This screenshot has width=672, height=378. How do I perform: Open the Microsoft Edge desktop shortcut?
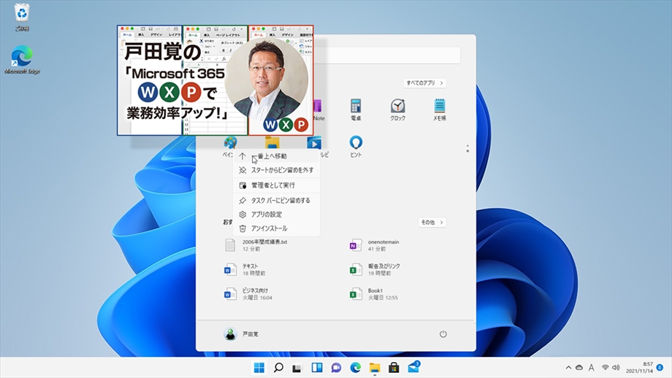pyautogui.click(x=22, y=60)
